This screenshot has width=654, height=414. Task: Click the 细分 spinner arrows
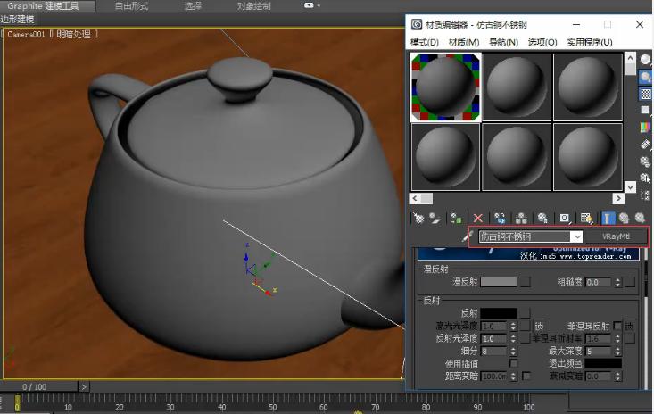coord(513,351)
